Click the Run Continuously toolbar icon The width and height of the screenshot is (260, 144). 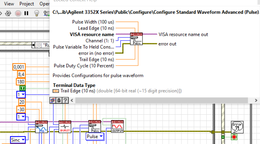tap(8, 13)
